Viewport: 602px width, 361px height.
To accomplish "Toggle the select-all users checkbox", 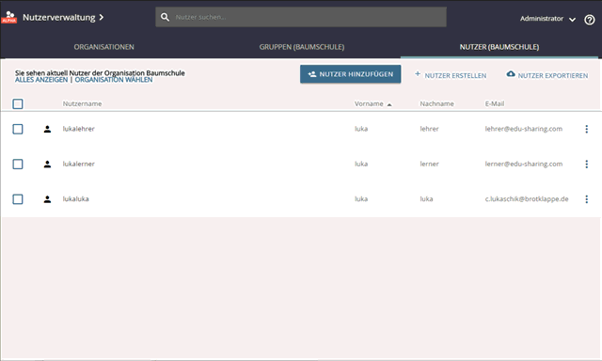I will click(18, 104).
